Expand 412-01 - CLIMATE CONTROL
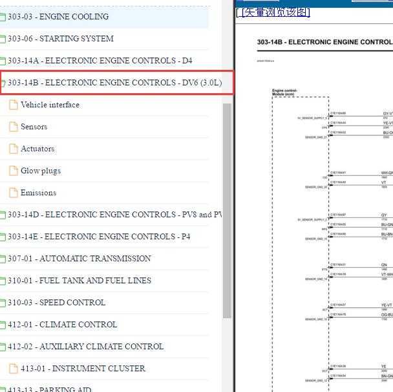Viewport: 393px width, 392px height. 63,325
